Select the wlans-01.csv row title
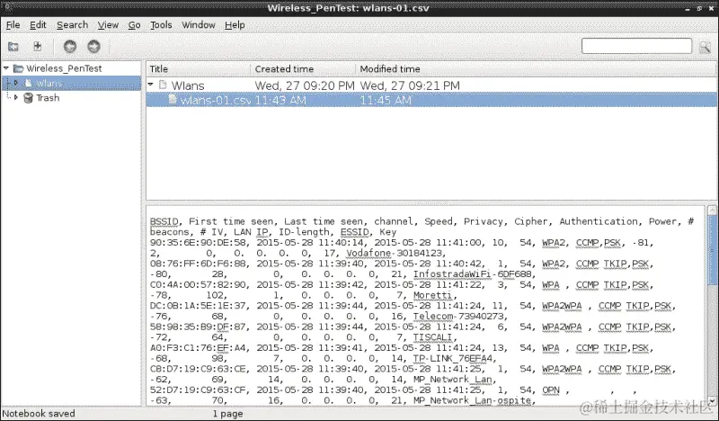719x421 pixels. click(216, 100)
